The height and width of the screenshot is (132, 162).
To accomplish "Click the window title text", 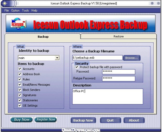I will 84,3.
